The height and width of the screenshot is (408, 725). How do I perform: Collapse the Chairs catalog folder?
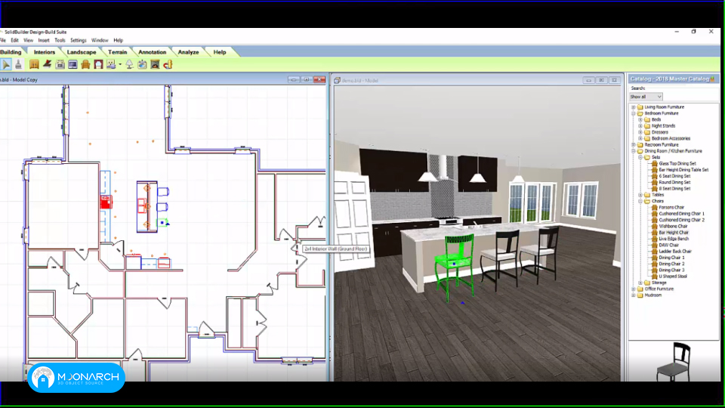(640, 201)
